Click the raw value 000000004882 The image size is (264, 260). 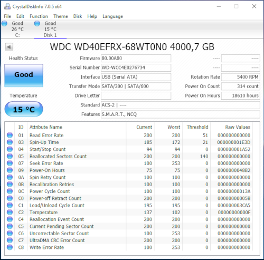[x=234, y=170]
